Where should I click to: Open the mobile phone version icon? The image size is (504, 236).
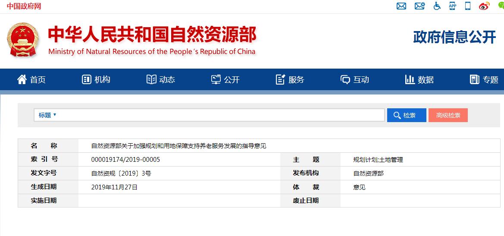468,6
